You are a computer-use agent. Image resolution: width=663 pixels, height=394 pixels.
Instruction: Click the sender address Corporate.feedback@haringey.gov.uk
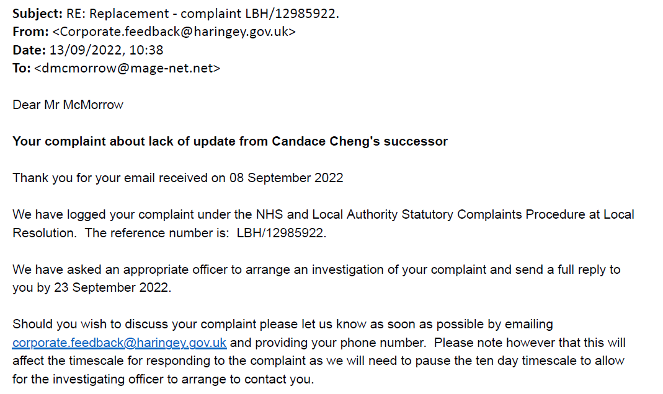point(174,32)
